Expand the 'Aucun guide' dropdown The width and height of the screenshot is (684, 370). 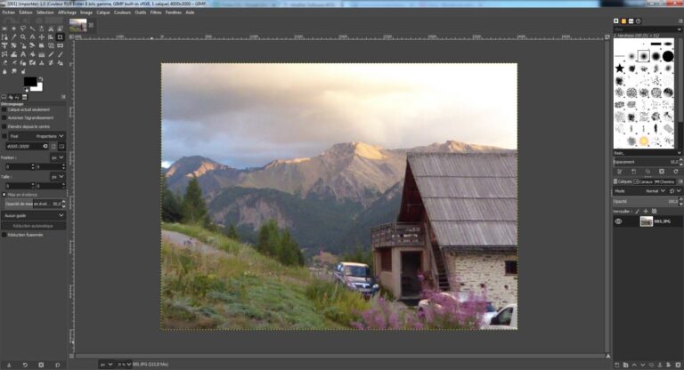pos(34,215)
